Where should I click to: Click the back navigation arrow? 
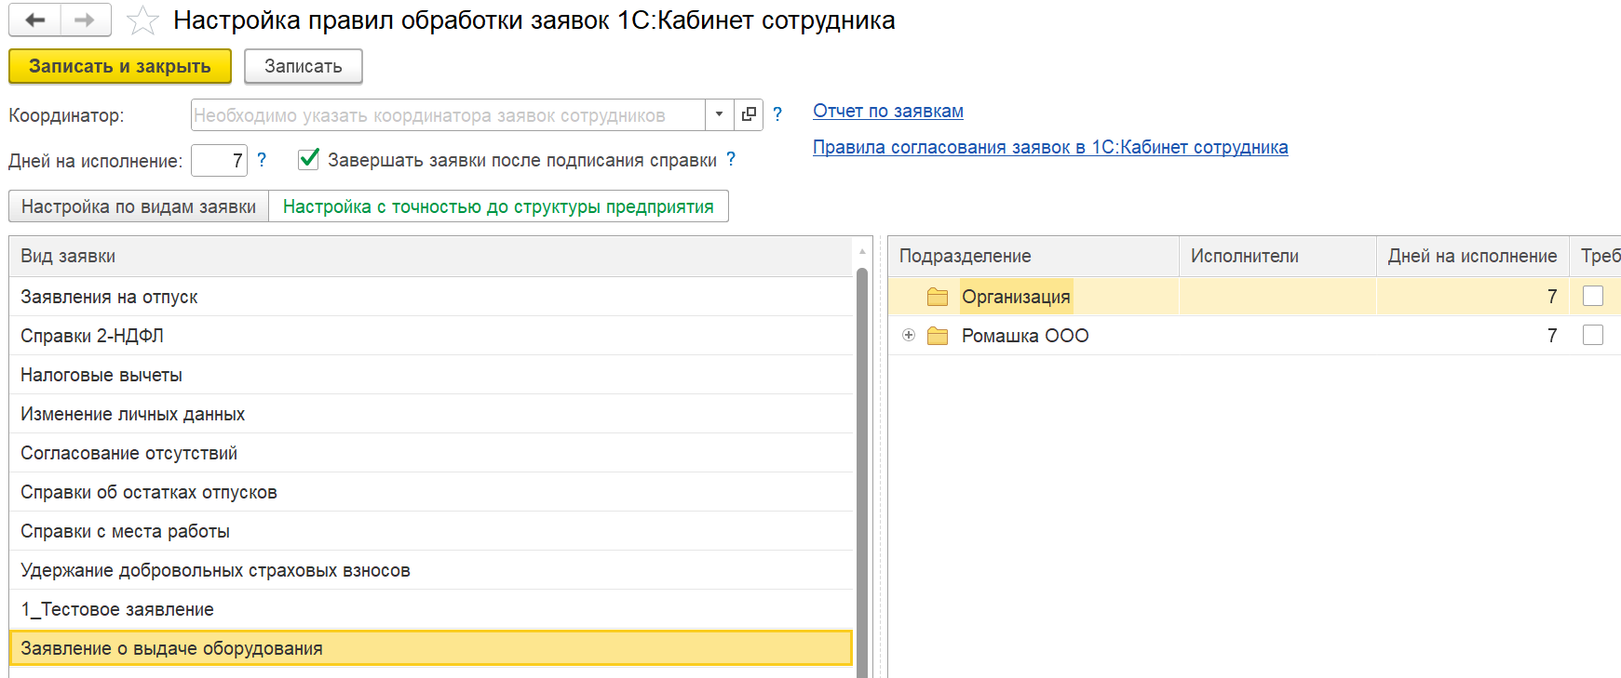pos(35,20)
